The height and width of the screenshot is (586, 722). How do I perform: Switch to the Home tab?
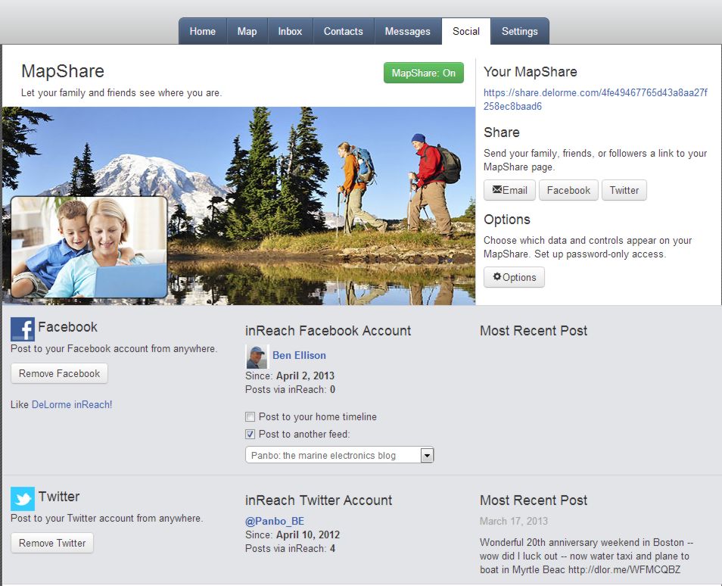tap(203, 31)
